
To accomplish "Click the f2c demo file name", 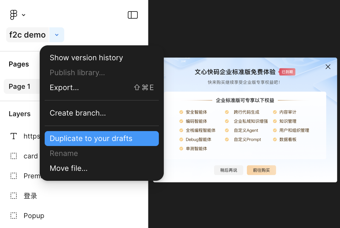I will point(28,35).
